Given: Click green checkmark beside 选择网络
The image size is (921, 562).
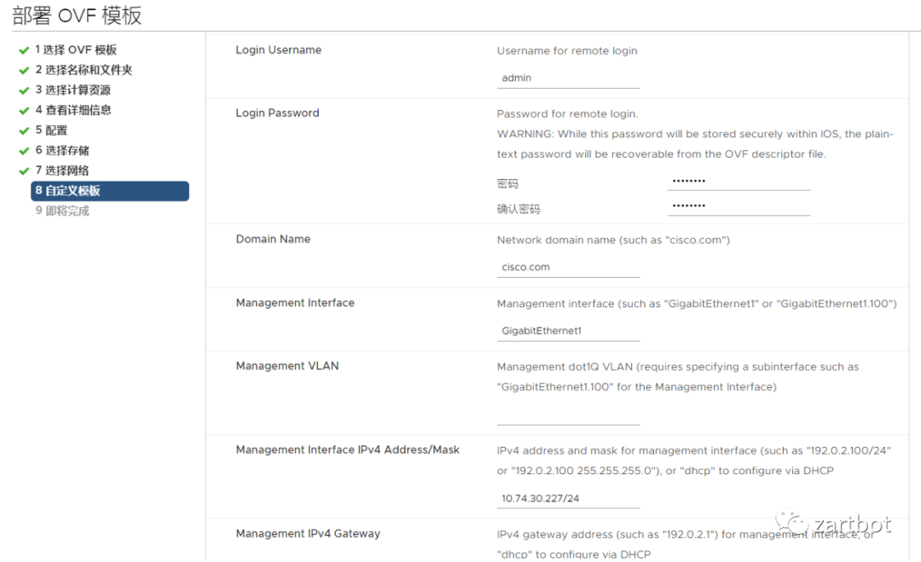Looking at the screenshot, I should click(x=24, y=171).
